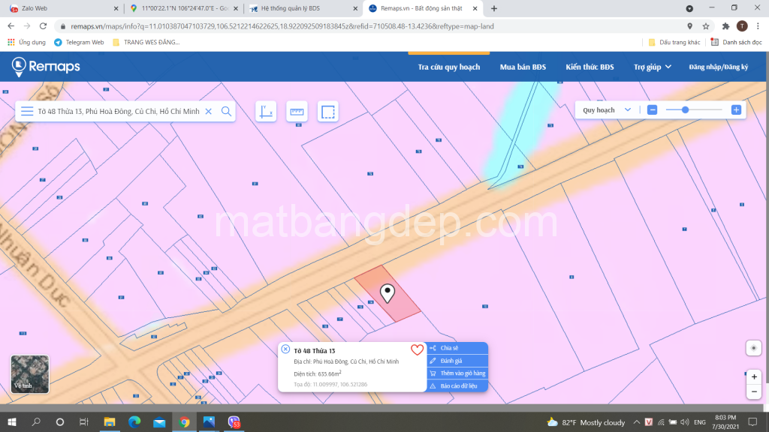Click the locate-me button

pos(754,348)
